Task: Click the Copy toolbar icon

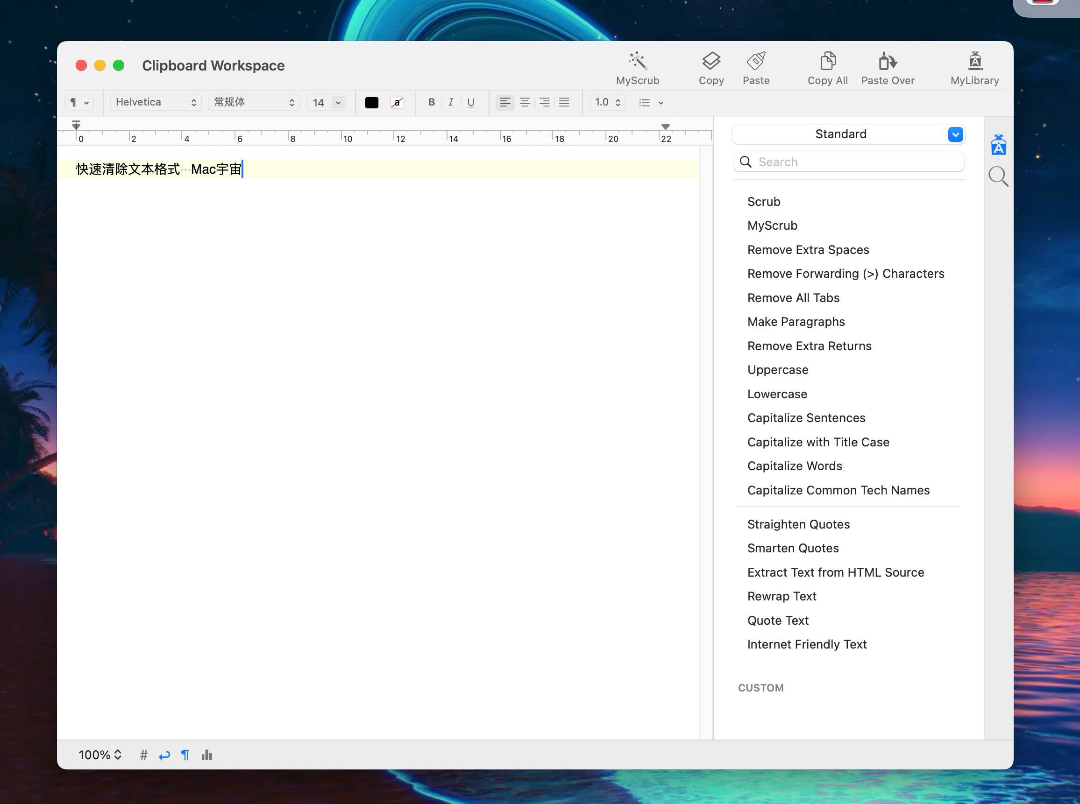Action: tap(710, 67)
